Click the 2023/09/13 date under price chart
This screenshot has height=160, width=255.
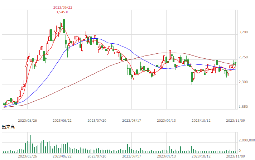click(167, 121)
